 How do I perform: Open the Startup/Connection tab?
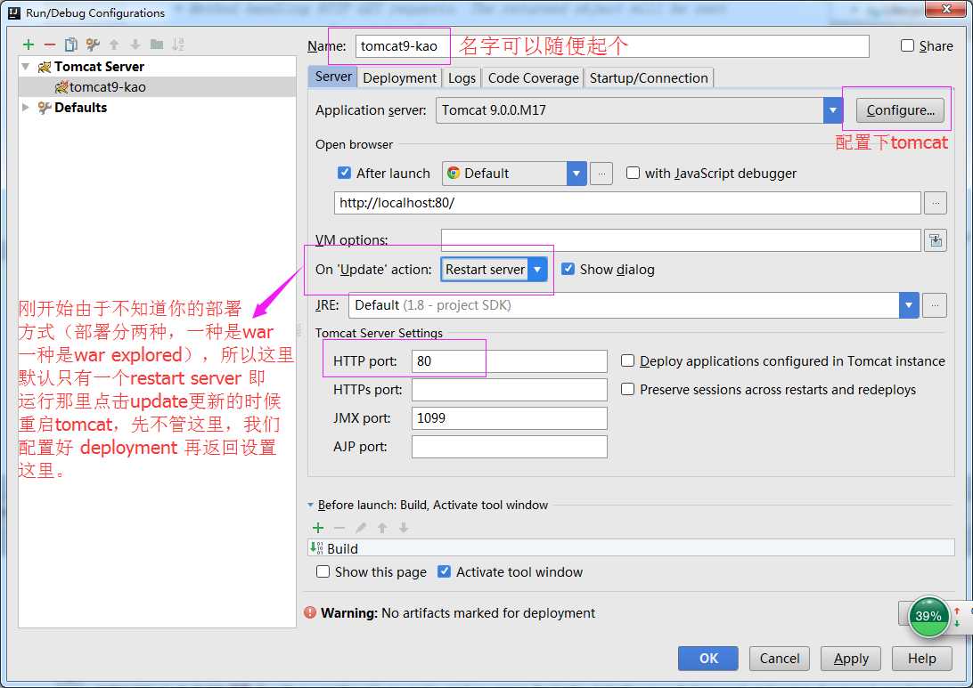649,78
